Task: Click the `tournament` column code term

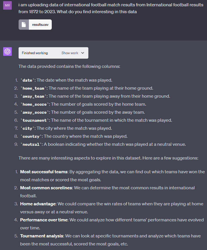Action: (35, 120)
